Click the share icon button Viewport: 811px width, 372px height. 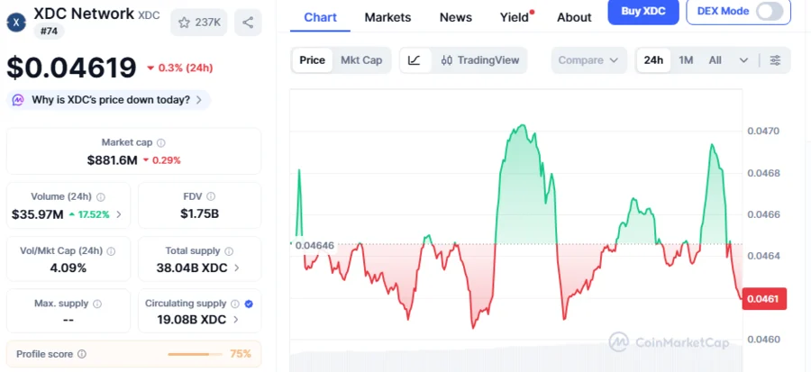(248, 22)
